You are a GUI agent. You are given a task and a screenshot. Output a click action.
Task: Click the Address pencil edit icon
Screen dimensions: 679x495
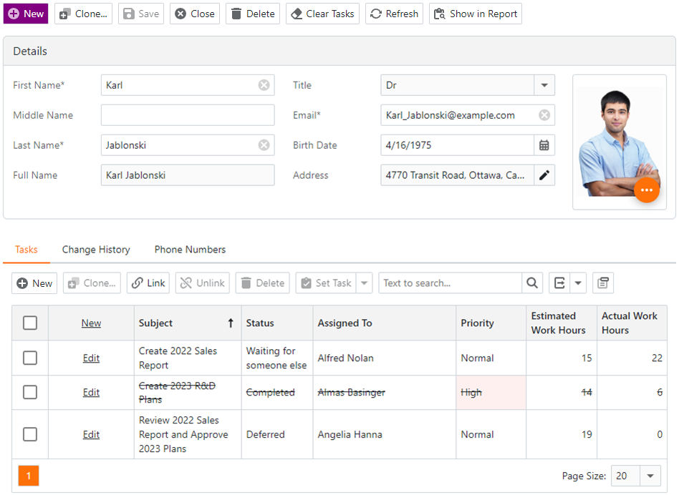click(544, 175)
